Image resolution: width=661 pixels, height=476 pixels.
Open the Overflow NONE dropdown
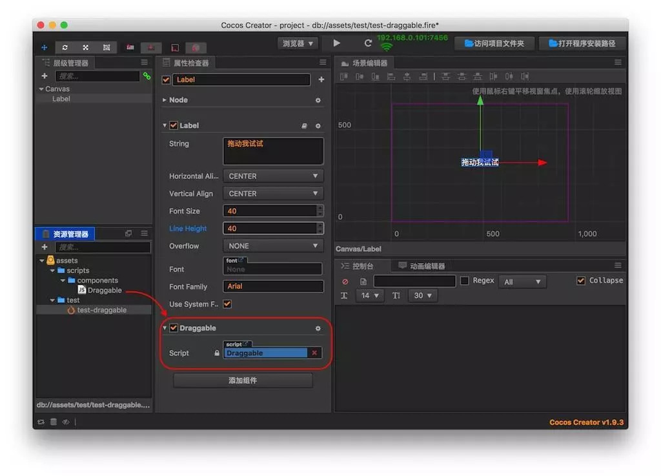point(272,246)
